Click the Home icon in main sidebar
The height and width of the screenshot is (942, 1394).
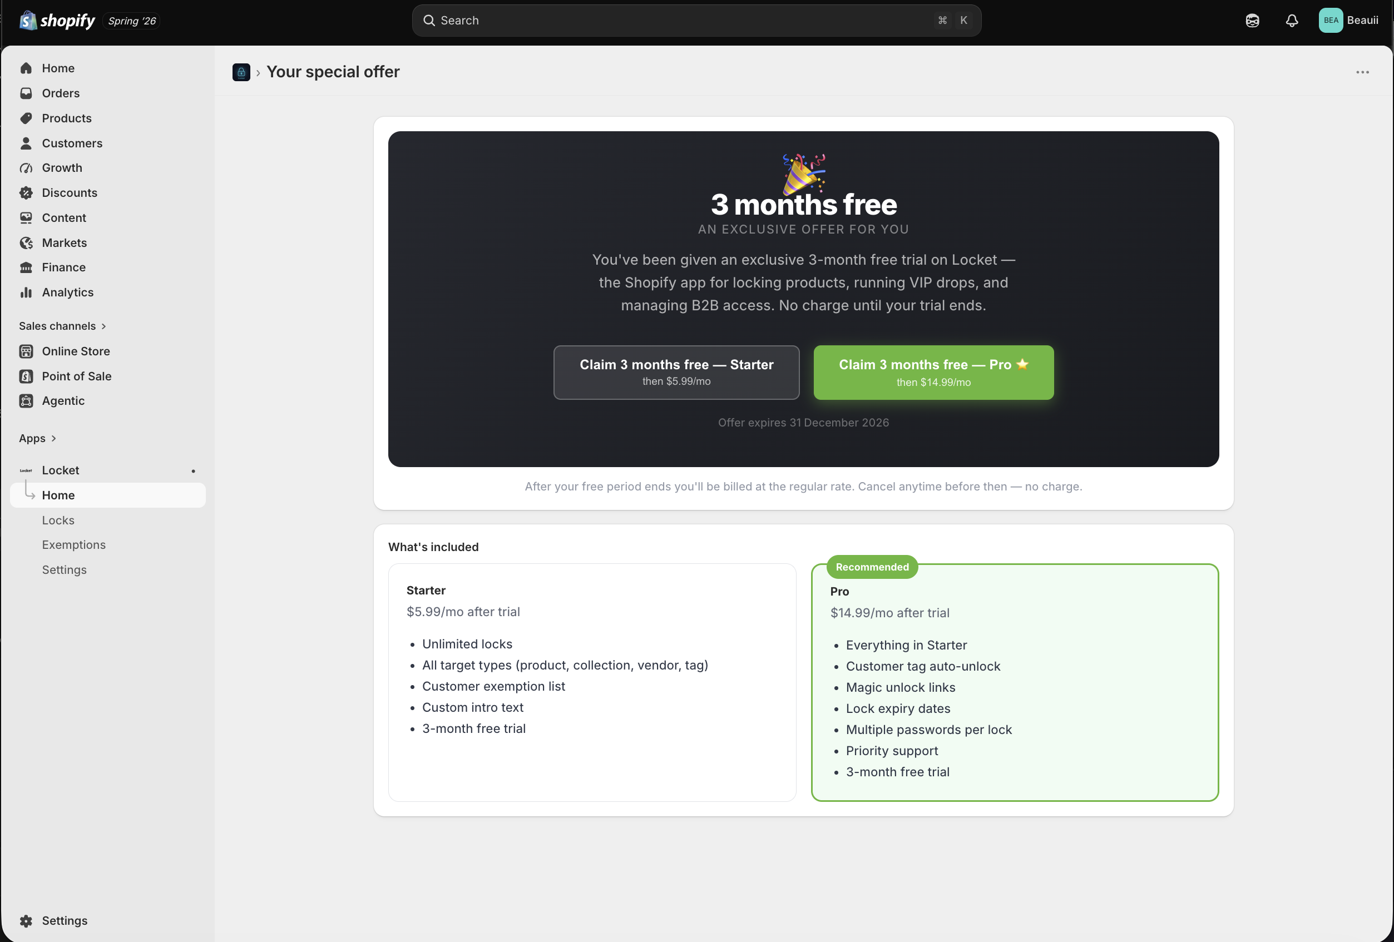click(26, 68)
